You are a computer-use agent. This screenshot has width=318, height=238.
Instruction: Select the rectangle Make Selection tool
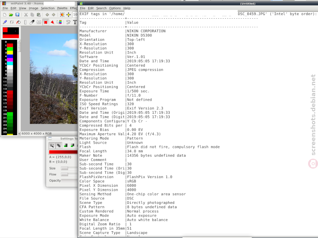tap(46, 22)
